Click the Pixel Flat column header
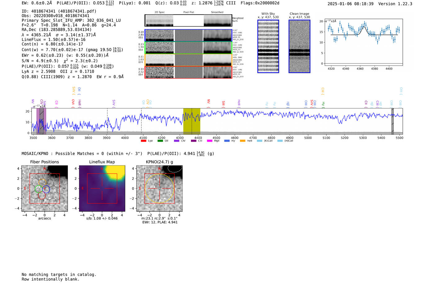 pos(188,12)
